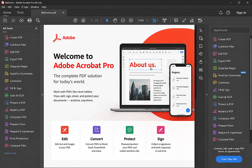The image size is (252, 168).
Task: Open notifications bell icon
Action: pyautogui.click(x=221, y=13)
